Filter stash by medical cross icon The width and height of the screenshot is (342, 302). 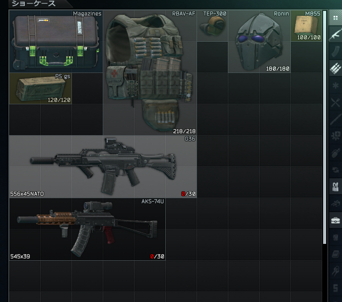point(336,136)
